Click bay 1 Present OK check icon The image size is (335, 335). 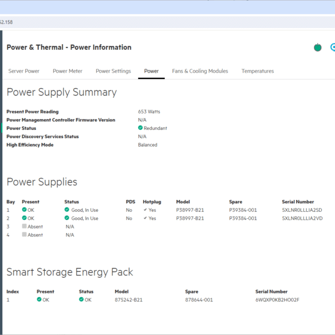click(x=24, y=210)
